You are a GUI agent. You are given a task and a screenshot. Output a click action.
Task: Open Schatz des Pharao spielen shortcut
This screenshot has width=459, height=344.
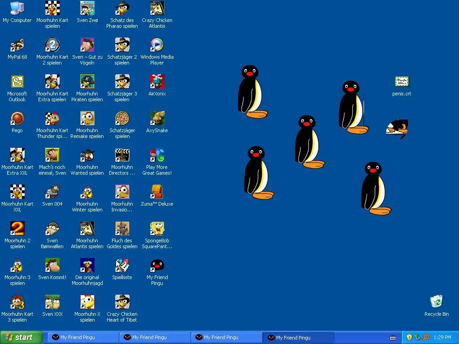point(122,8)
